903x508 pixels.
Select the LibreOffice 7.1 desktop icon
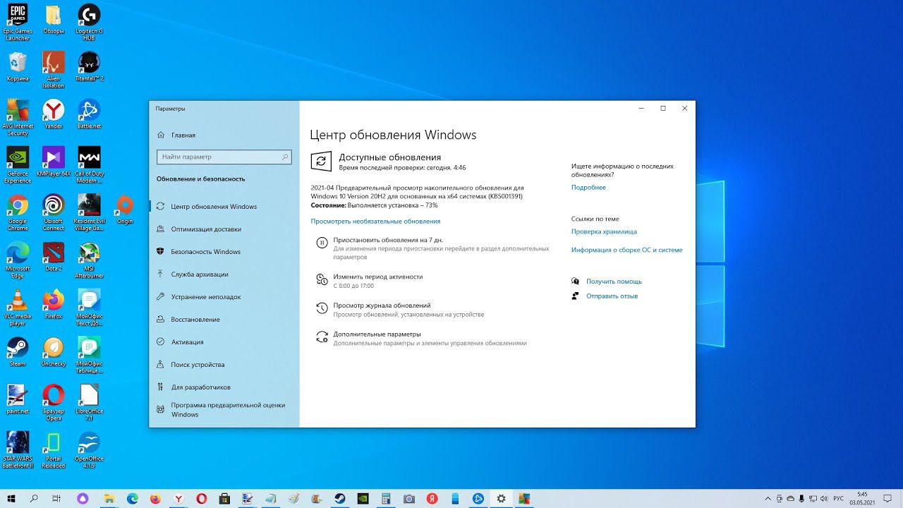[89, 402]
